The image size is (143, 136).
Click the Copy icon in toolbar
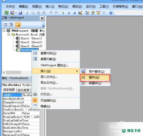[33, 13]
